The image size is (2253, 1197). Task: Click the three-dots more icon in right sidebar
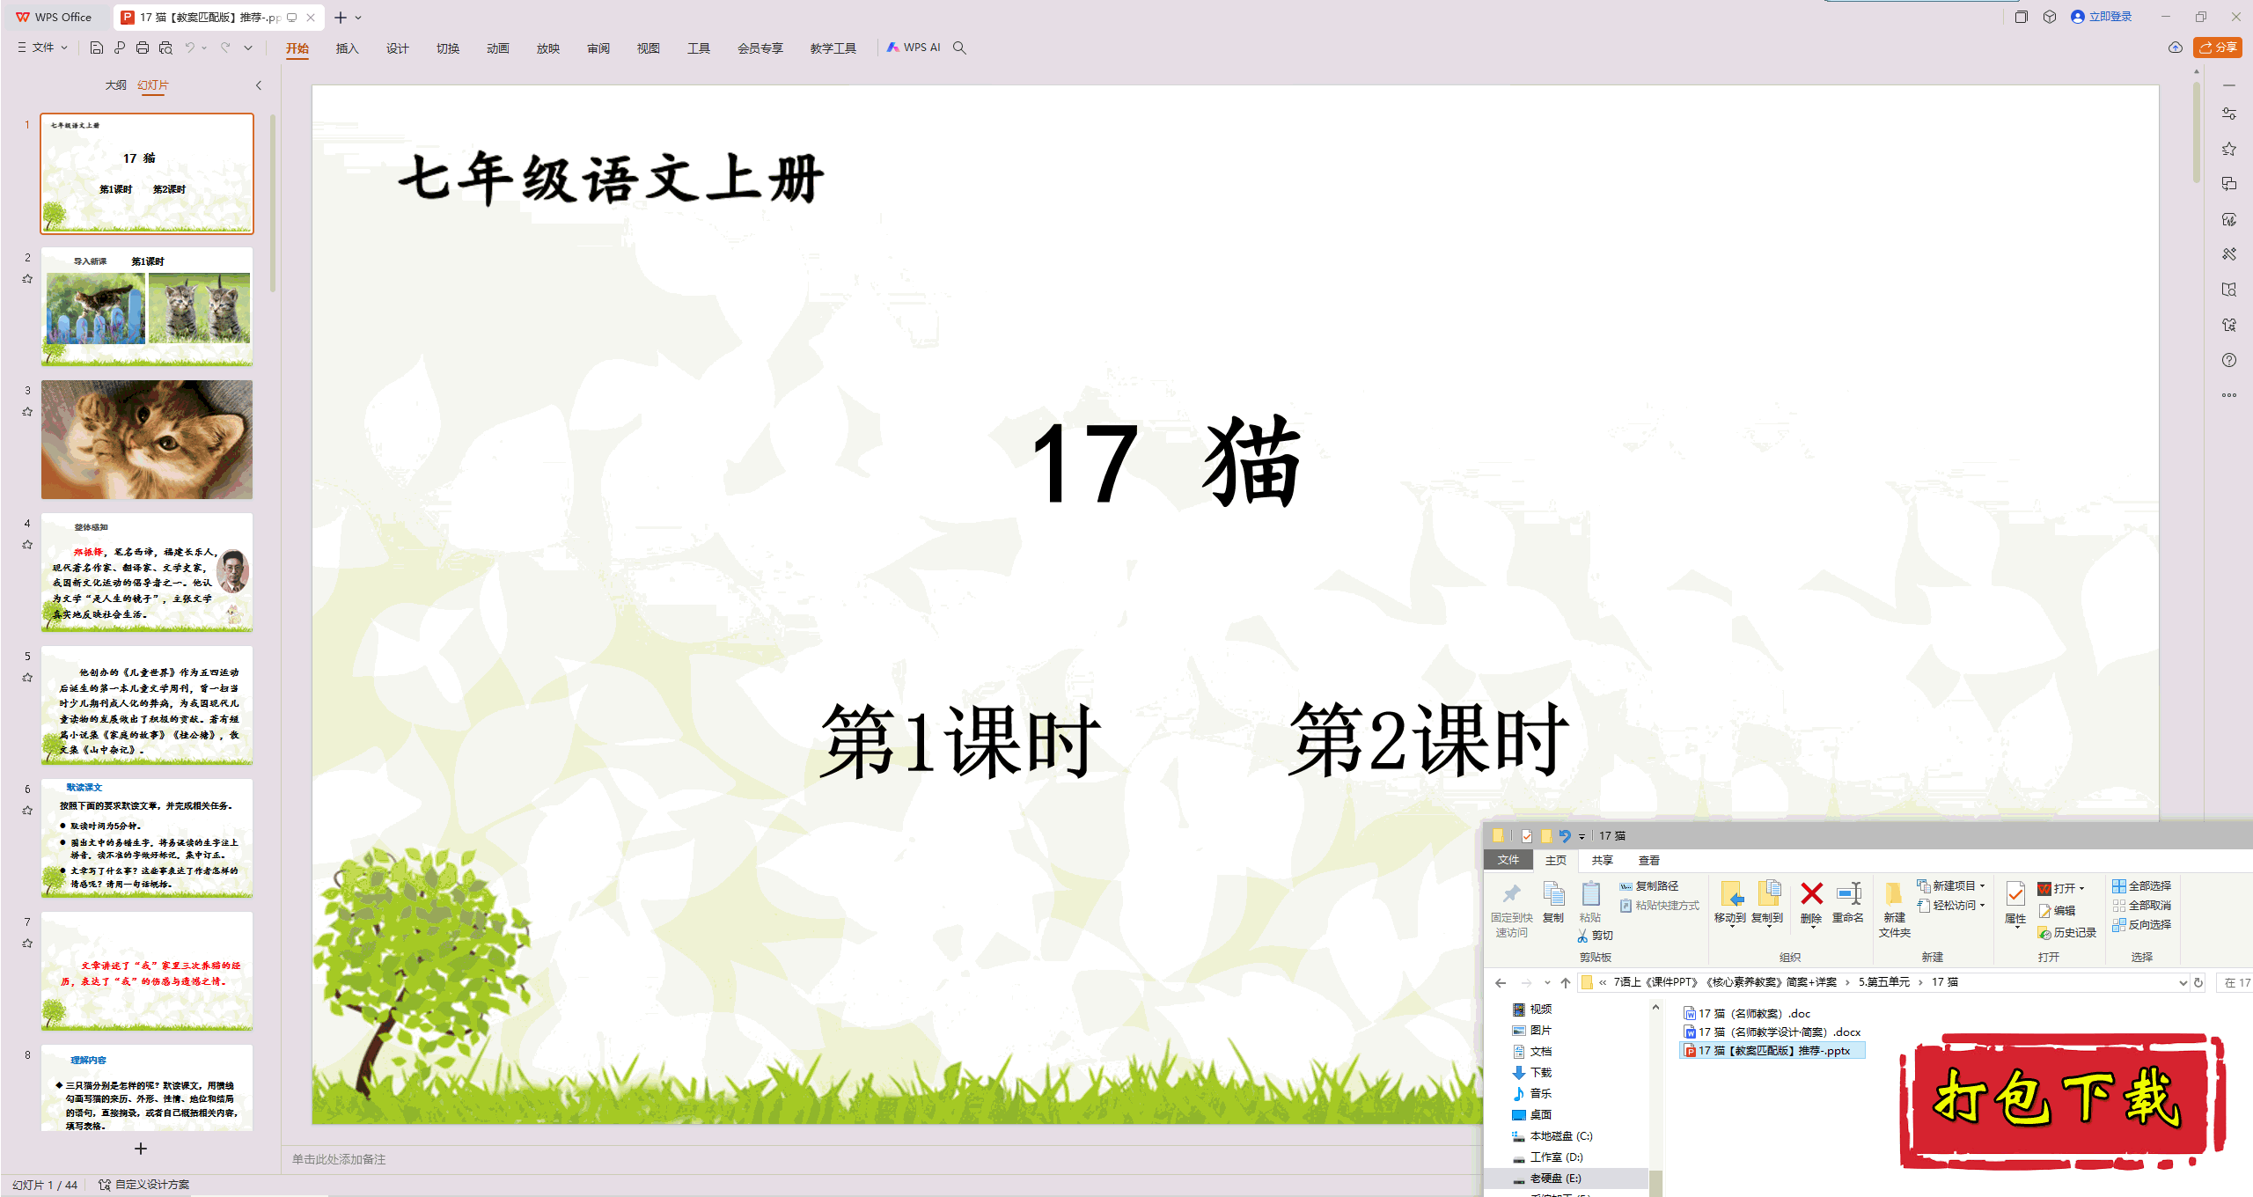tap(2229, 395)
